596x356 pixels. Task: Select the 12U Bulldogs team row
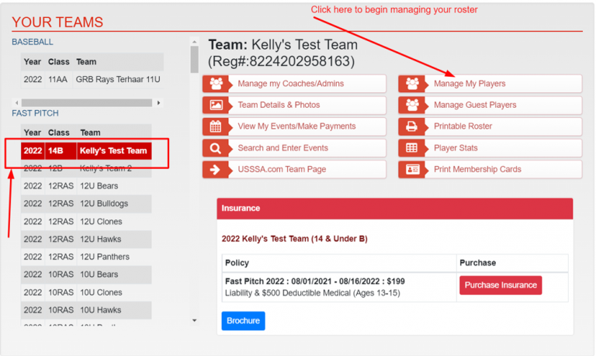(x=85, y=204)
